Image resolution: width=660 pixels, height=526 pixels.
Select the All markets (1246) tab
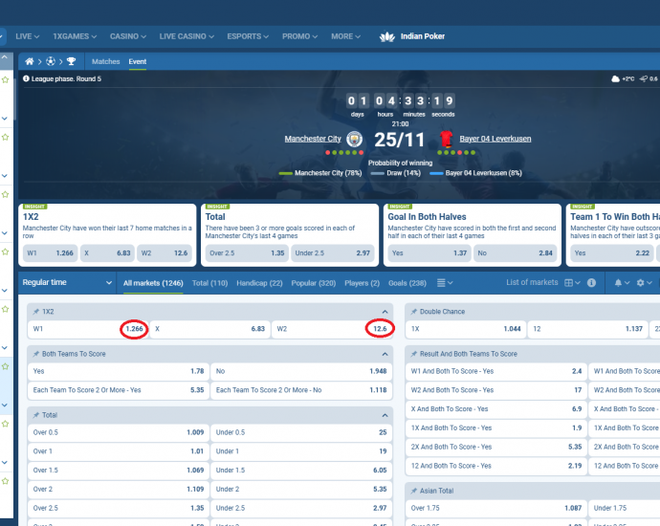(153, 283)
